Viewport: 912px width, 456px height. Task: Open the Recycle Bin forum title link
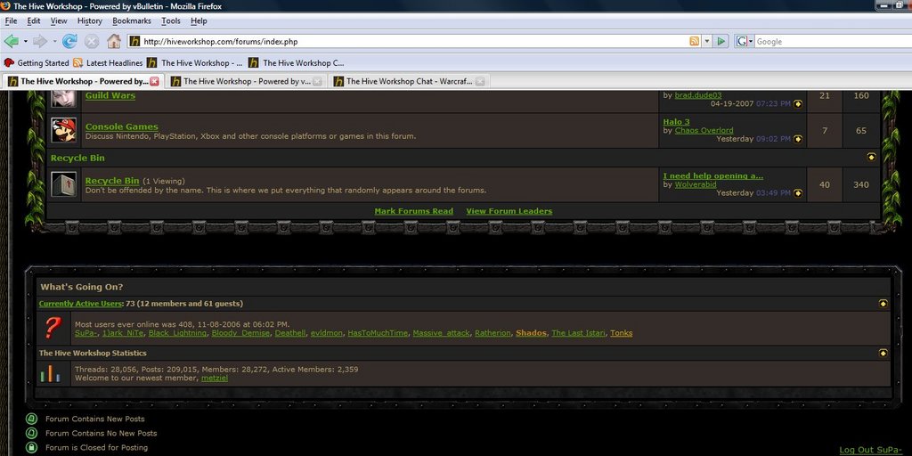pos(112,181)
